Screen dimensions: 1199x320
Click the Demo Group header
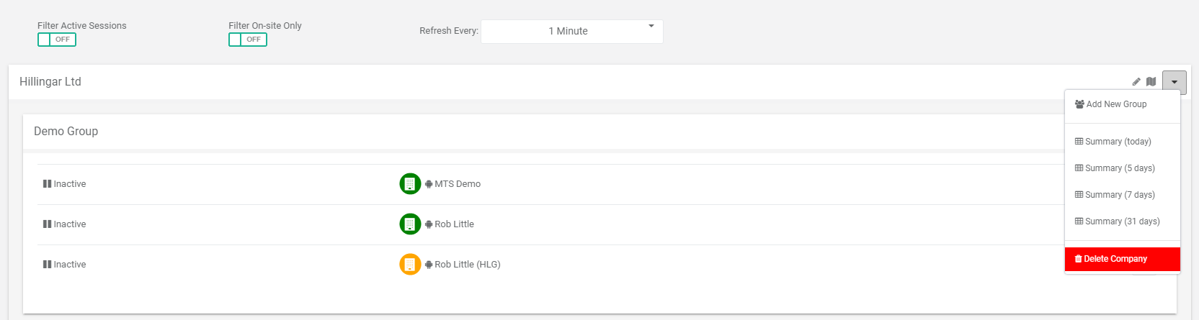66,132
